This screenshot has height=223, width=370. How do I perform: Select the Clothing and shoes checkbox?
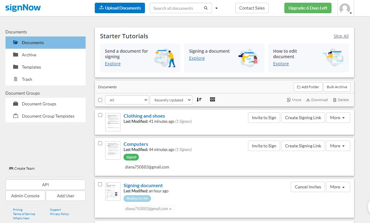(100, 115)
